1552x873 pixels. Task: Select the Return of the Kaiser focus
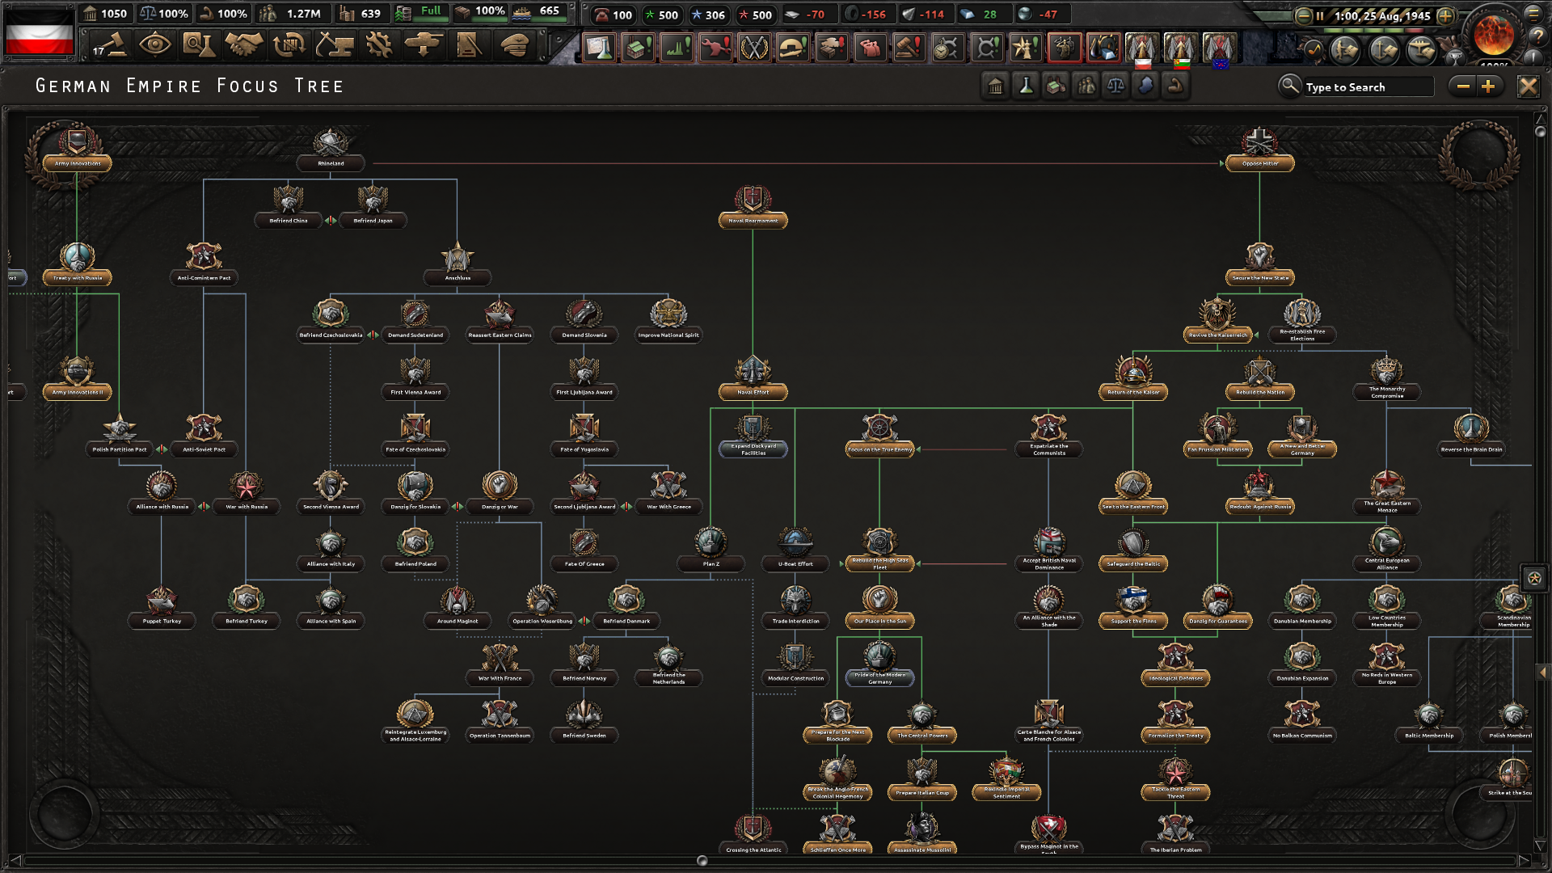[1133, 379]
